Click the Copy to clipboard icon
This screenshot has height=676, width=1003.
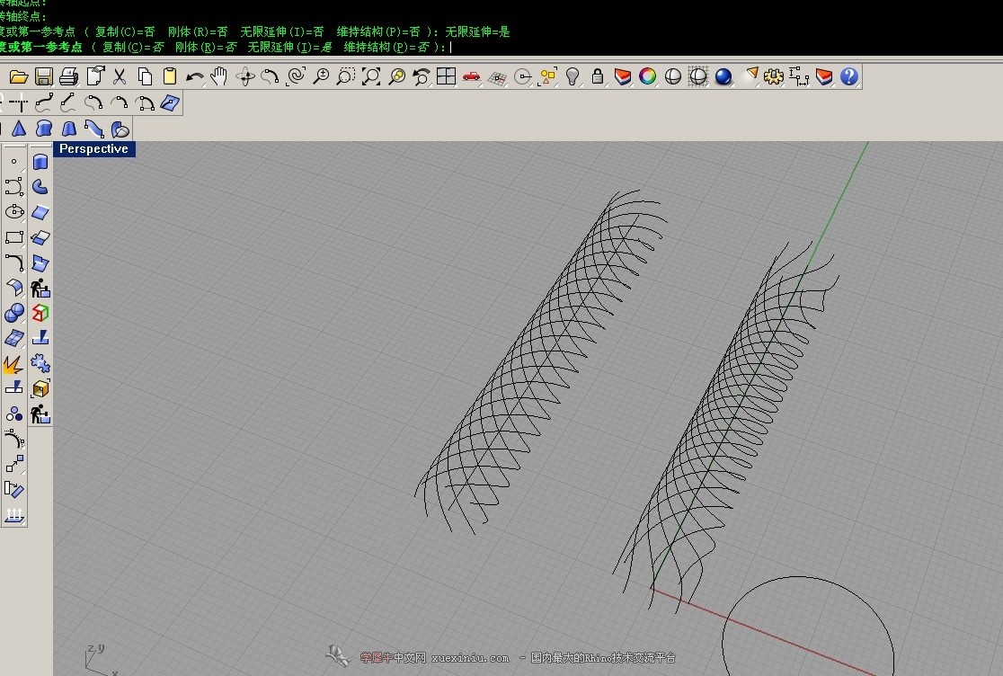145,76
